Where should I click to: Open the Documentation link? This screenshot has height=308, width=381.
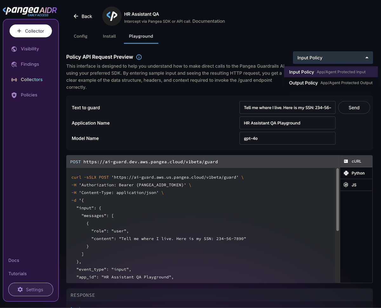(x=209, y=21)
